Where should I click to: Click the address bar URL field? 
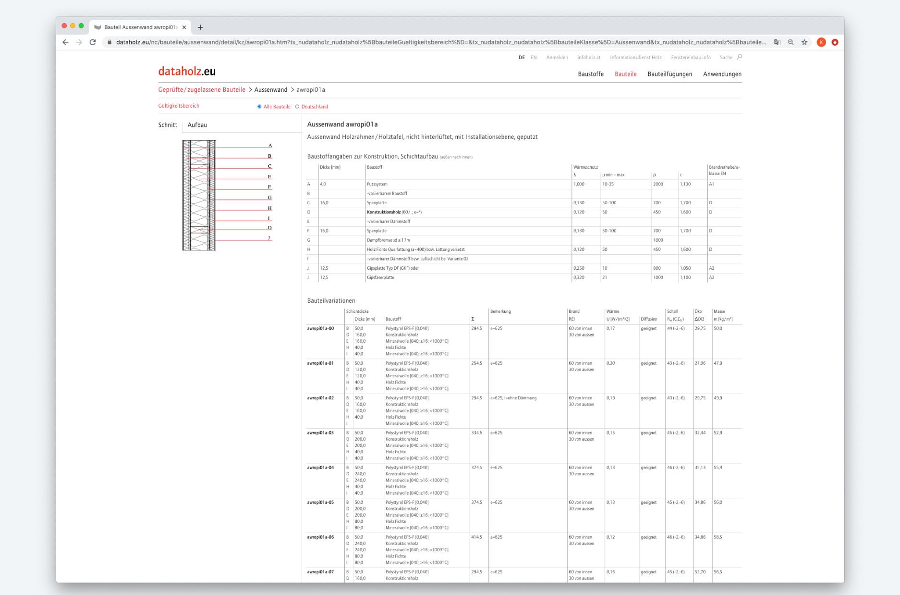[x=441, y=42]
